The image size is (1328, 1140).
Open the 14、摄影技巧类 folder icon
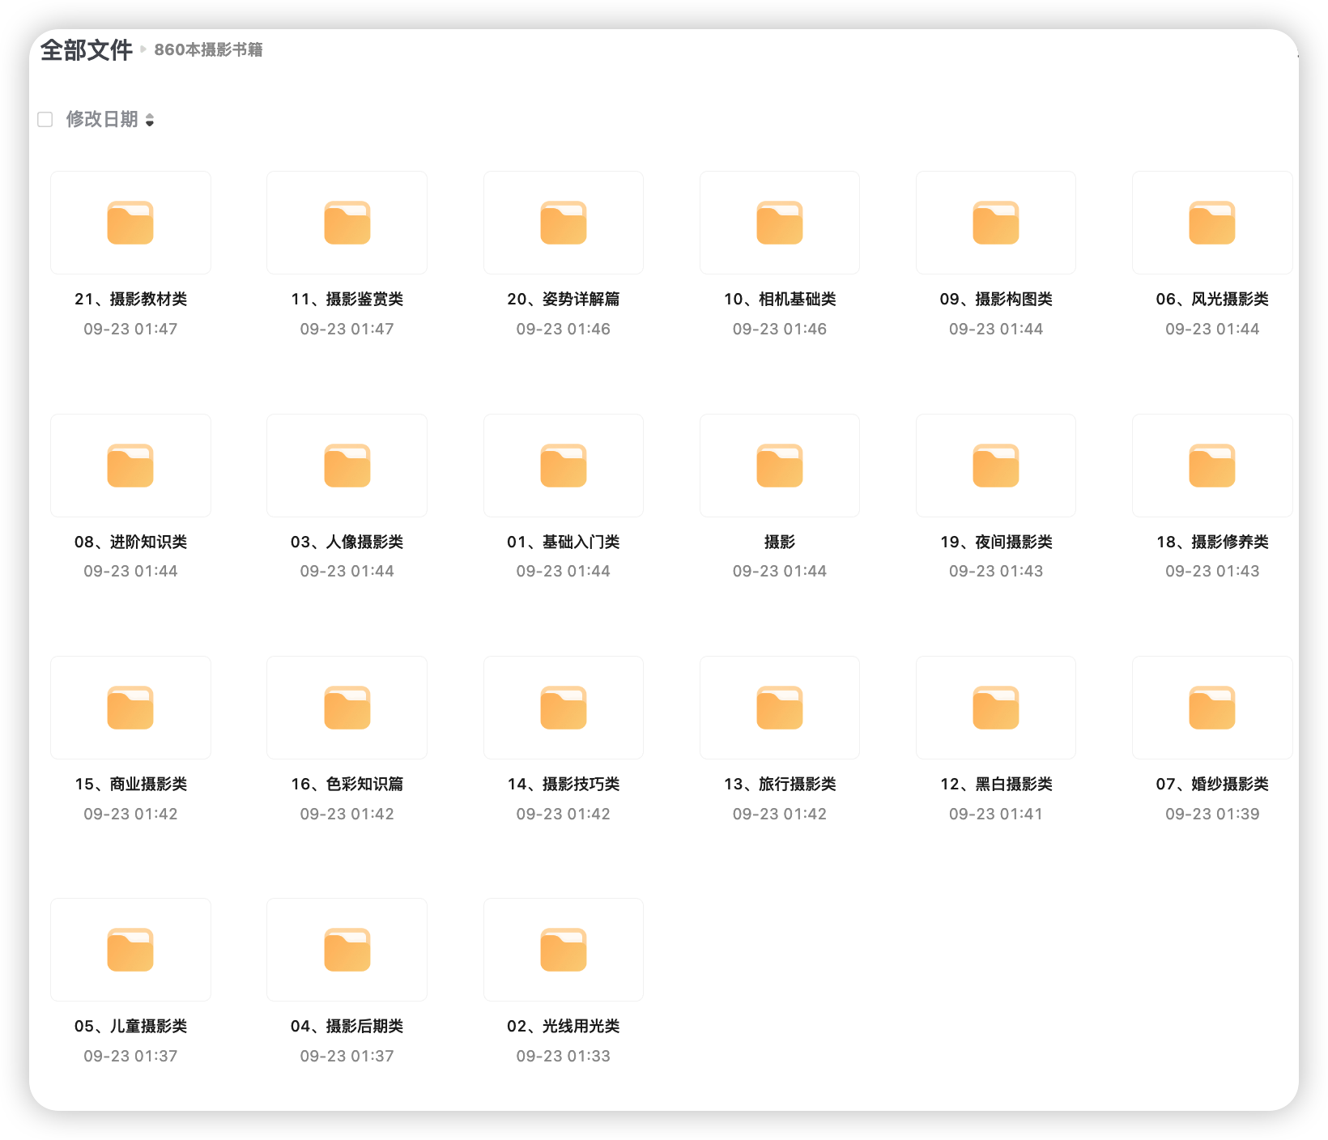click(564, 708)
